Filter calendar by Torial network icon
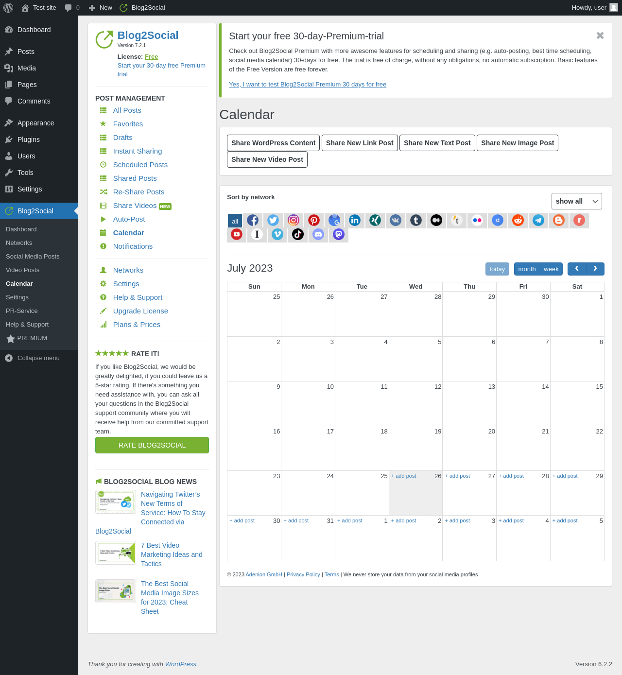This screenshot has width=622, height=675. 457,220
